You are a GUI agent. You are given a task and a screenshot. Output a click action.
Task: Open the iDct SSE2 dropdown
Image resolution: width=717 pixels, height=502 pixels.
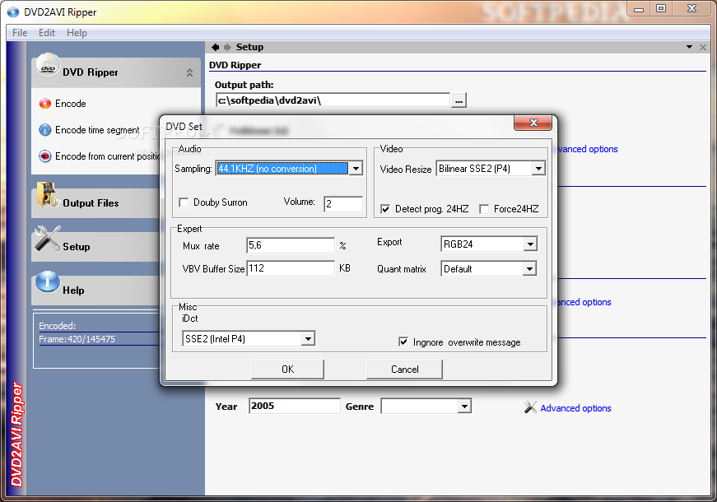(x=308, y=339)
